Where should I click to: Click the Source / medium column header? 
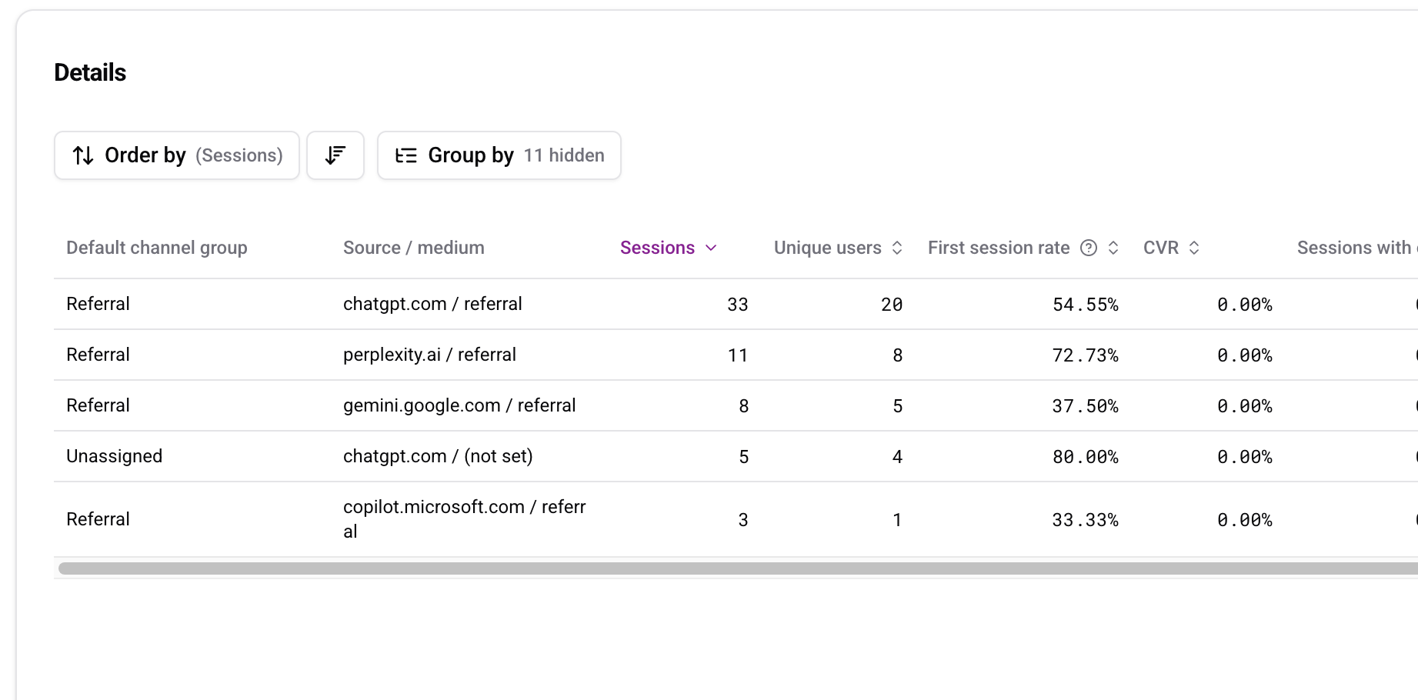point(414,248)
